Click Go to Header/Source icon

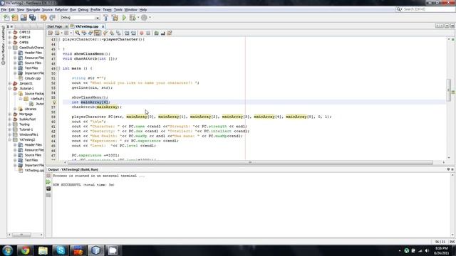pyautogui.click(x=170, y=33)
